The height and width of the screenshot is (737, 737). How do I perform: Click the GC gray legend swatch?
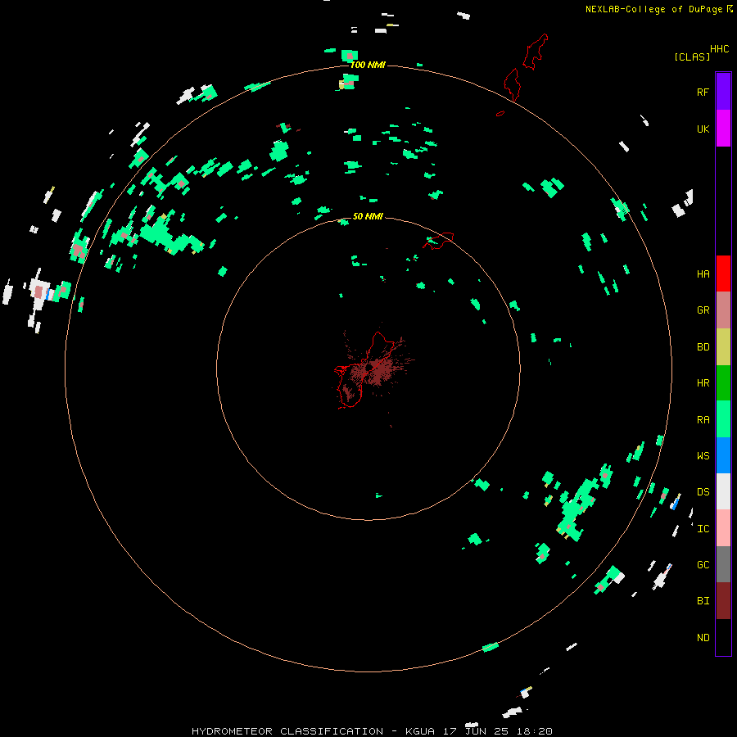pyautogui.click(x=723, y=564)
